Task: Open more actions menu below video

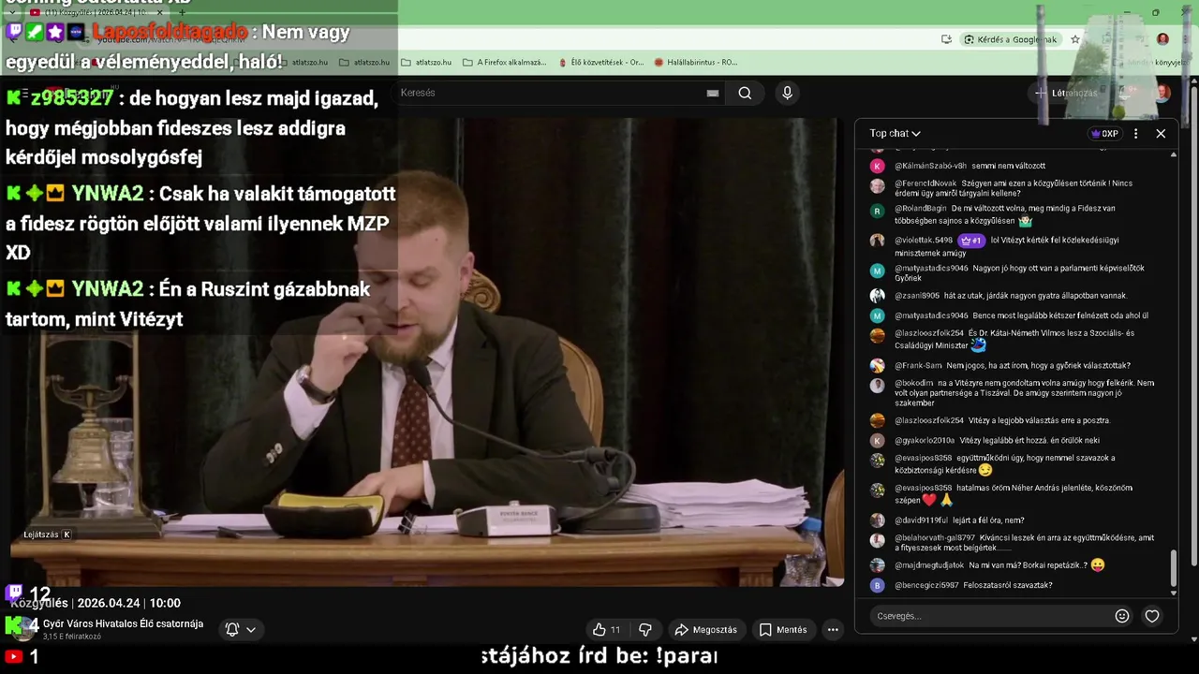Action: (833, 630)
